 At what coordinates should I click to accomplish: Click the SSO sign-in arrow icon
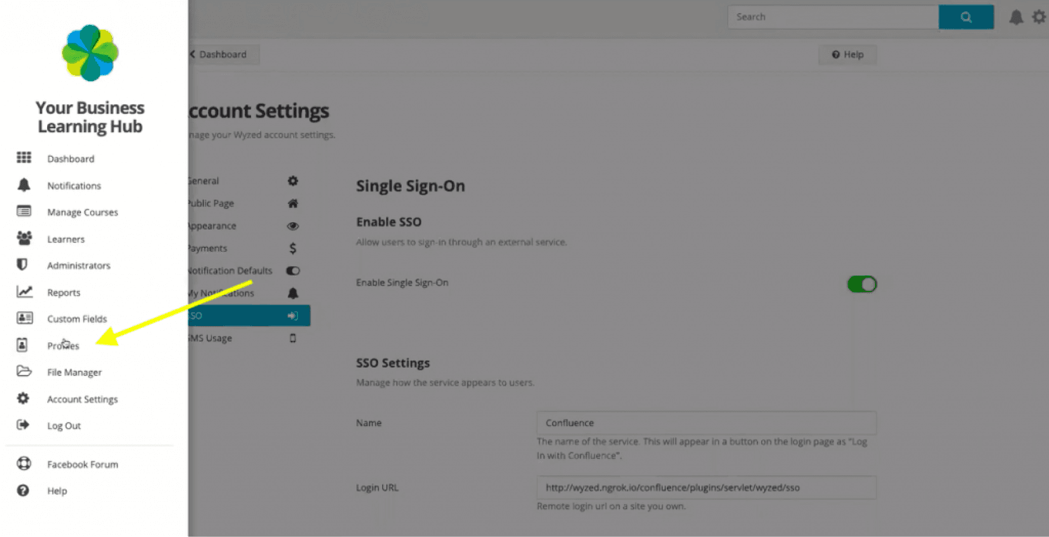(x=293, y=315)
